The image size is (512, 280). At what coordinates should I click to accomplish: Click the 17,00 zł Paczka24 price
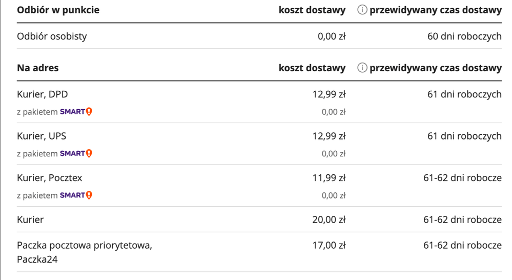[x=329, y=246]
